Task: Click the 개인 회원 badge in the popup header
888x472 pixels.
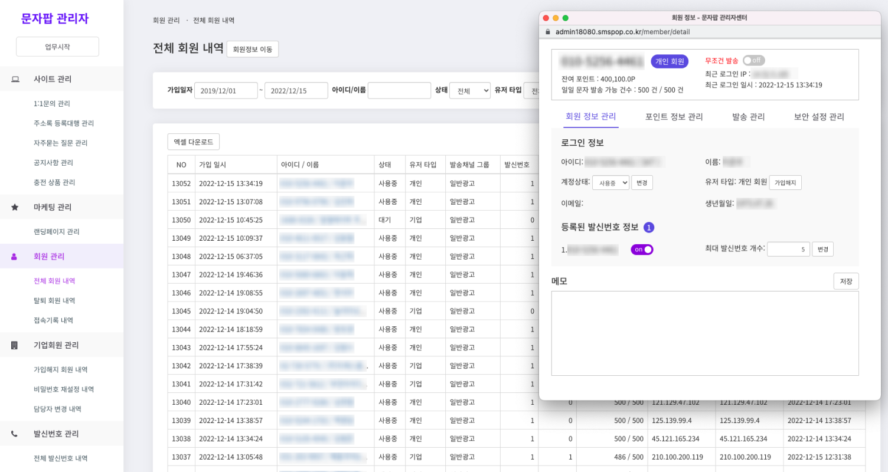Action: [x=670, y=61]
